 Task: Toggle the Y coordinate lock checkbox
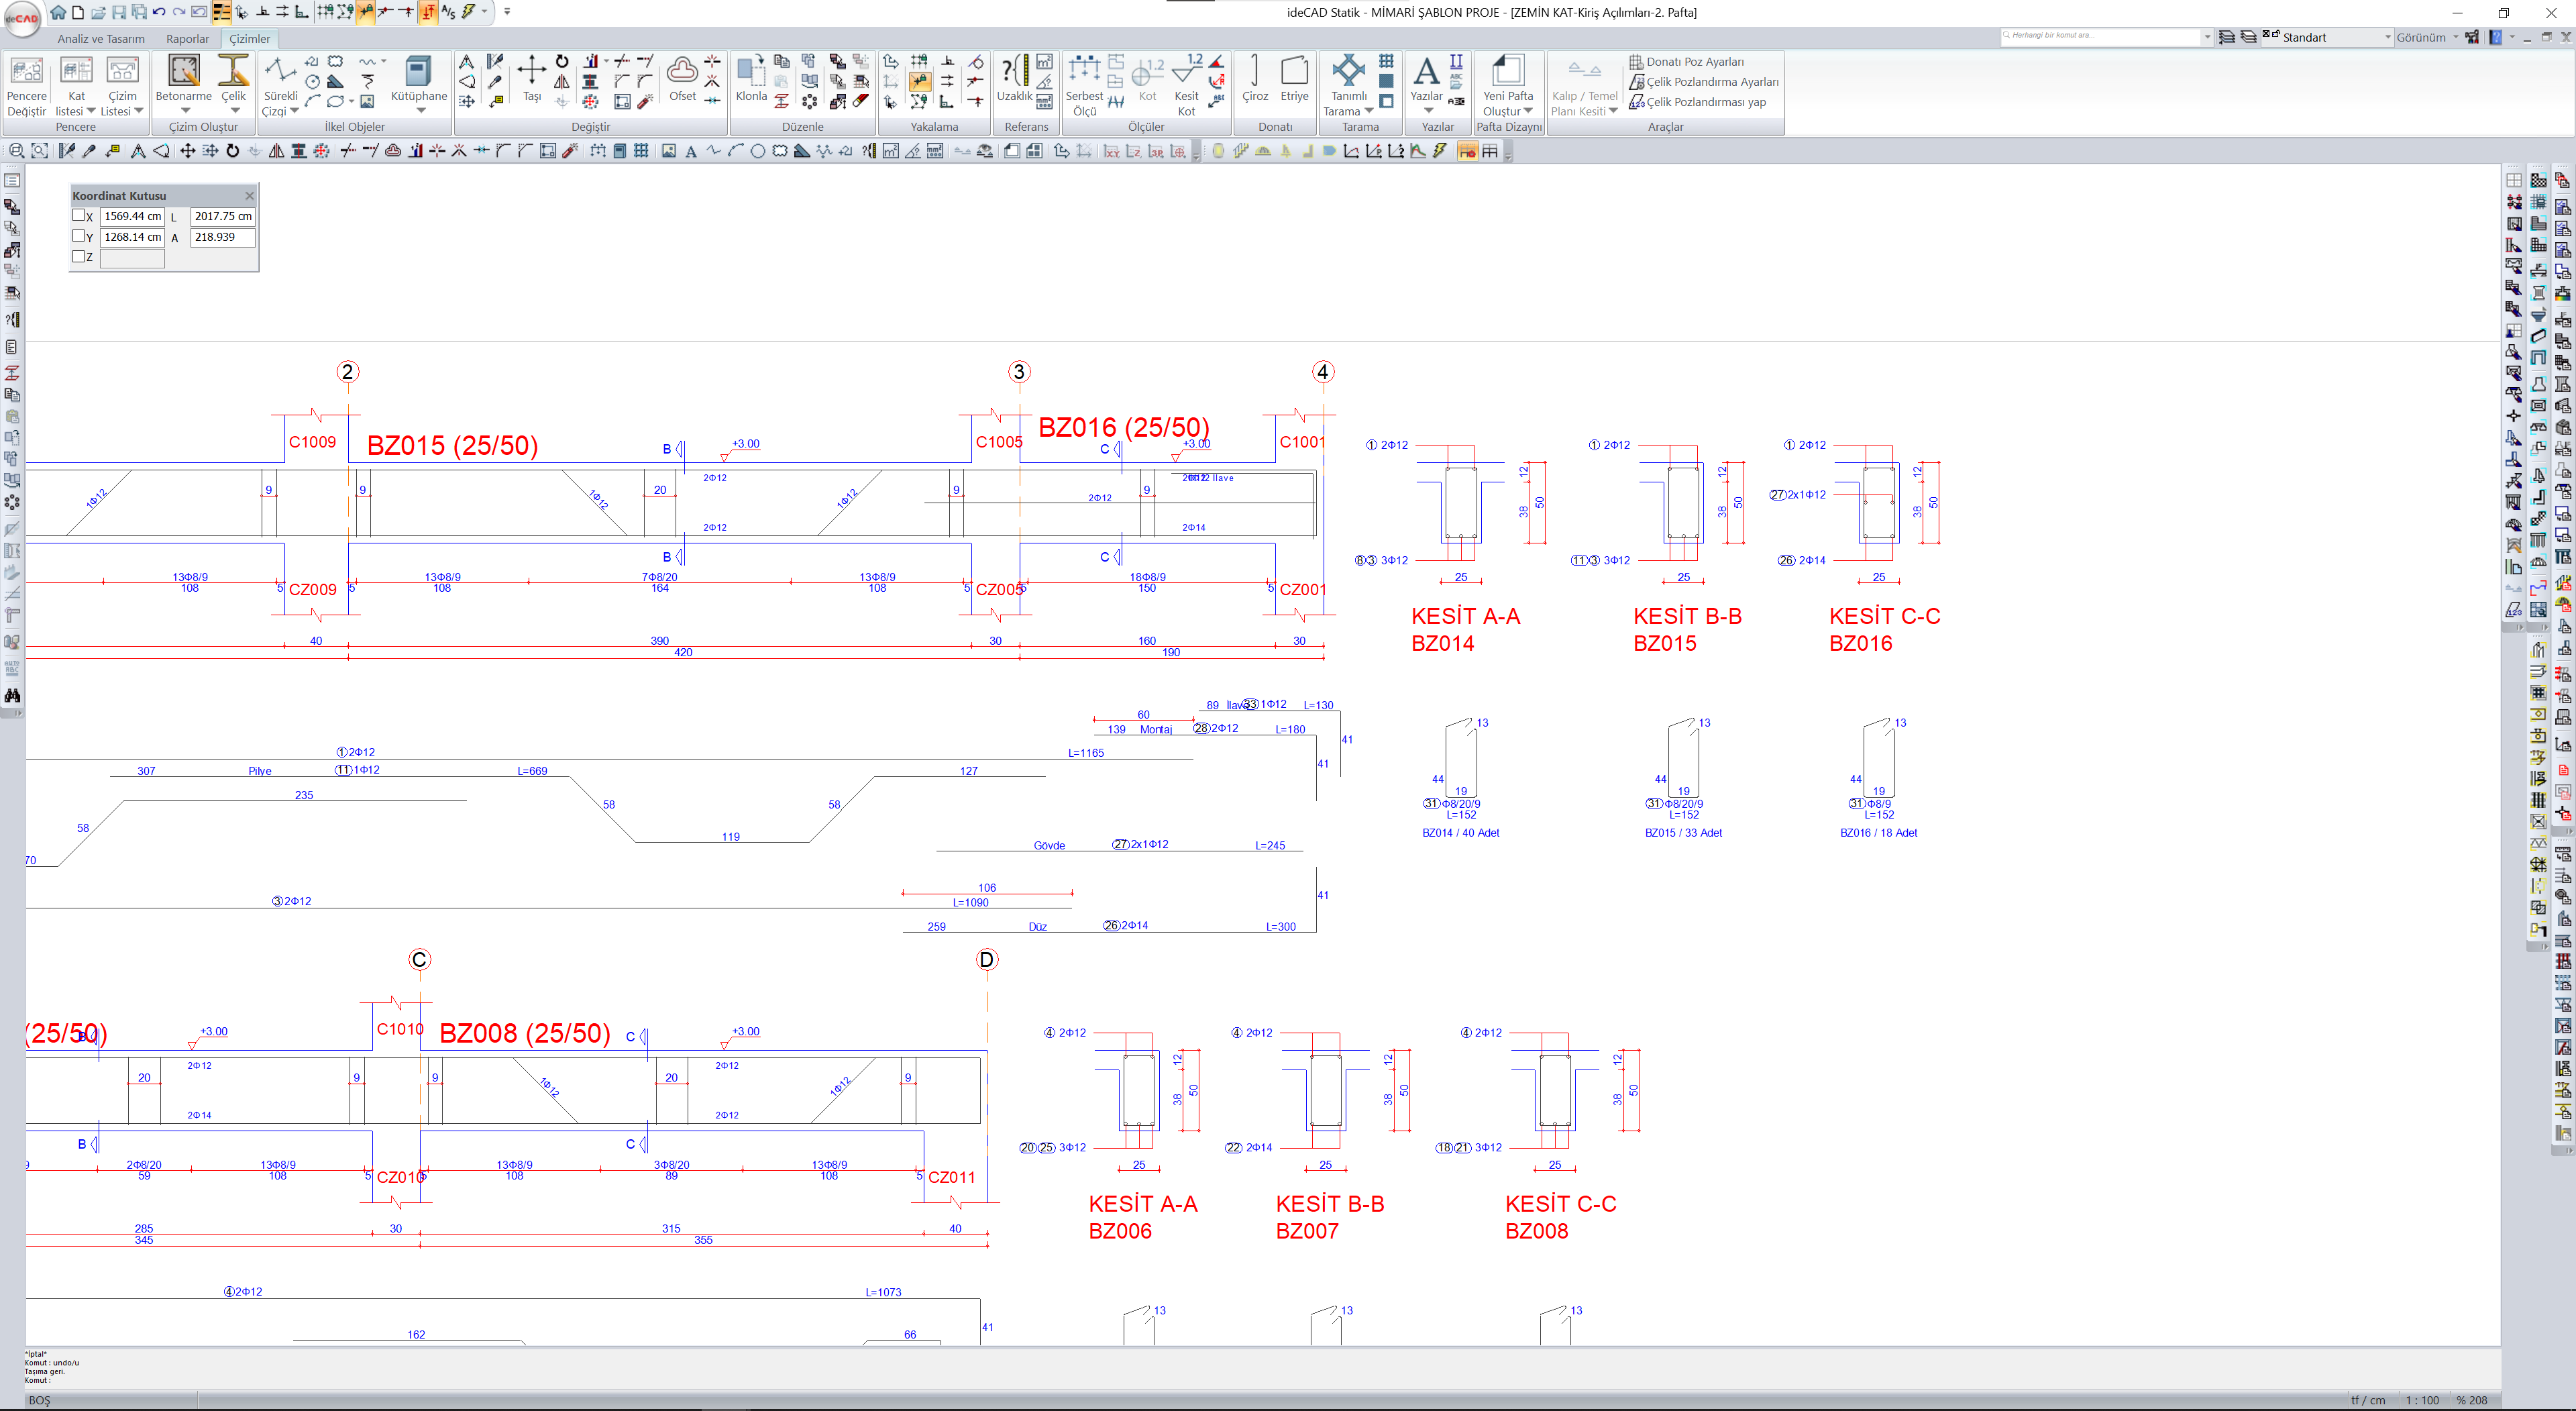pyautogui.click(x=79, y=236)
